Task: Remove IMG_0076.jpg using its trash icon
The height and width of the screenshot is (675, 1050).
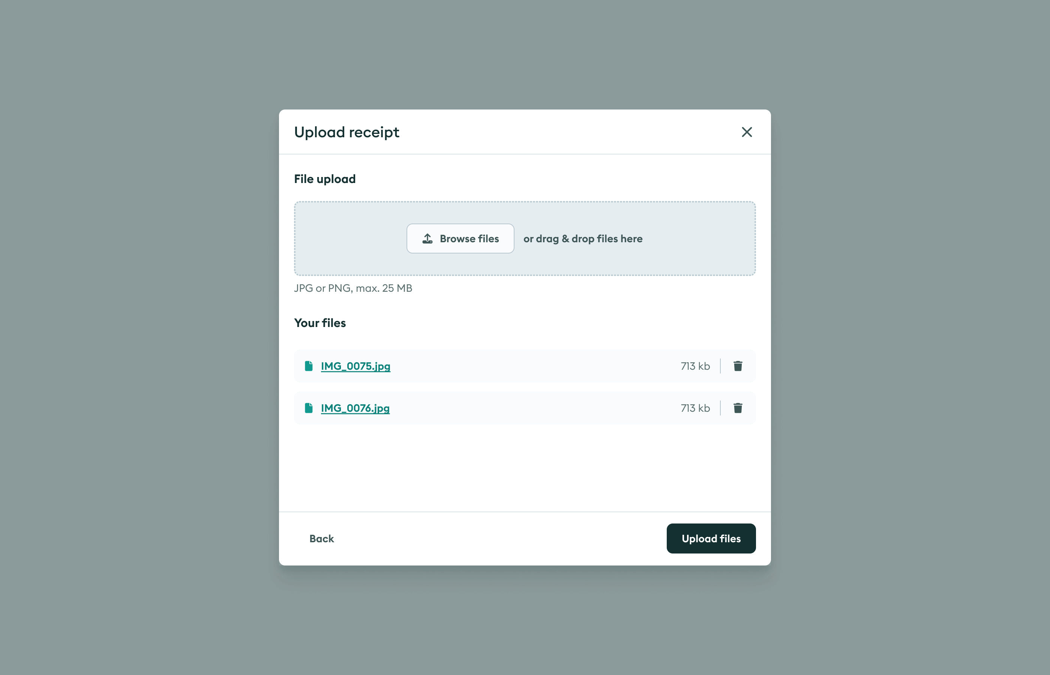Action: pyautogui.click(x=738, y=408)
